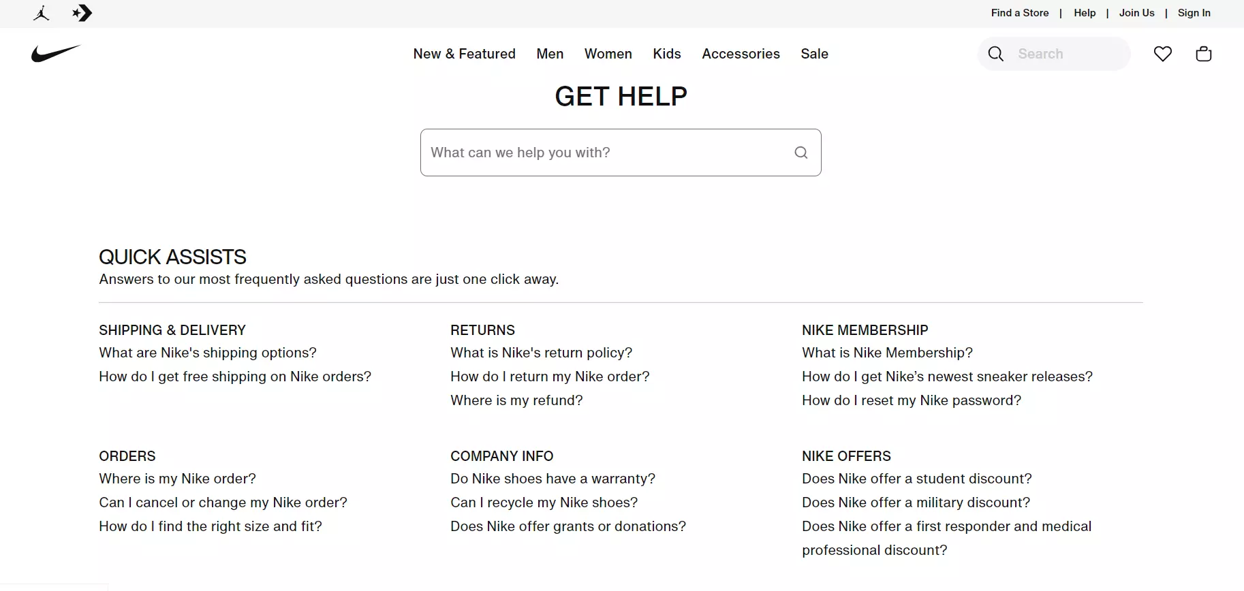Select the Sale navigation item

pos(814,54)
